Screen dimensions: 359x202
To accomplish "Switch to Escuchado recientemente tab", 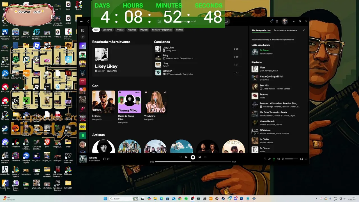I will tap(286, 30).
